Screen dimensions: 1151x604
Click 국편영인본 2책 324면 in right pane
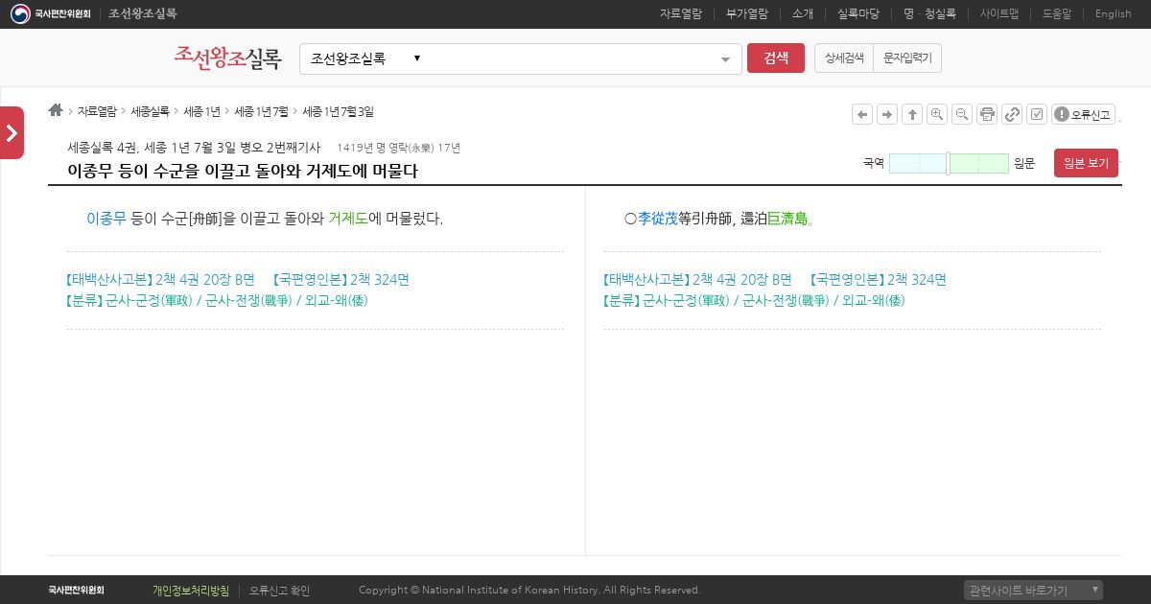pyautogui.click(x=877, y=280)
